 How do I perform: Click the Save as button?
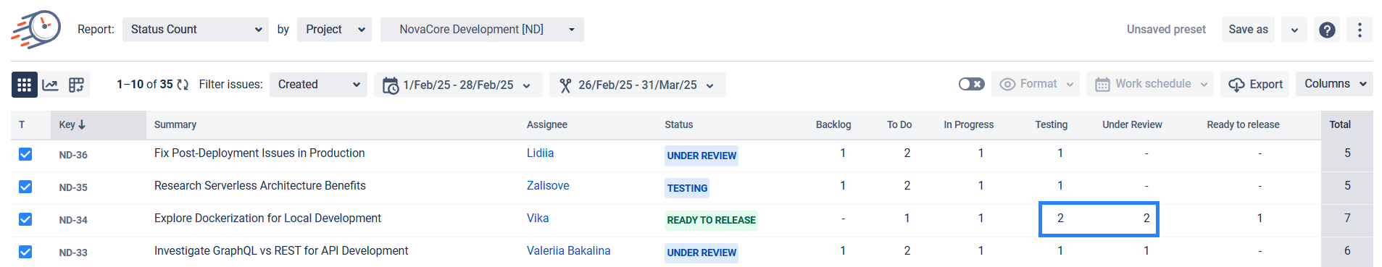click(1248, 30)
